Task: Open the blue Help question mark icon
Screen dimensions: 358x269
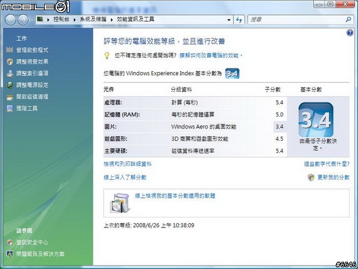Action: coord(350,33)
